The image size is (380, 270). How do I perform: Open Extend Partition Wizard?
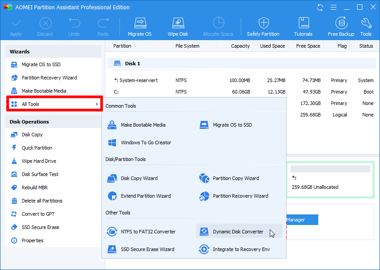(139, 196)
